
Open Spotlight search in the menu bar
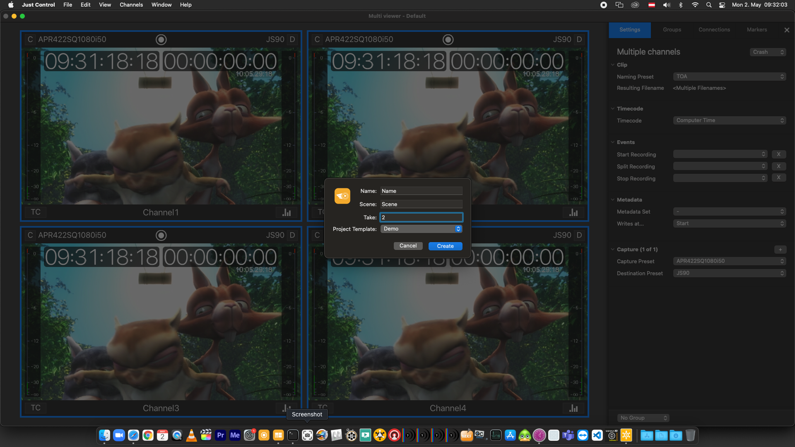[709, 5]
